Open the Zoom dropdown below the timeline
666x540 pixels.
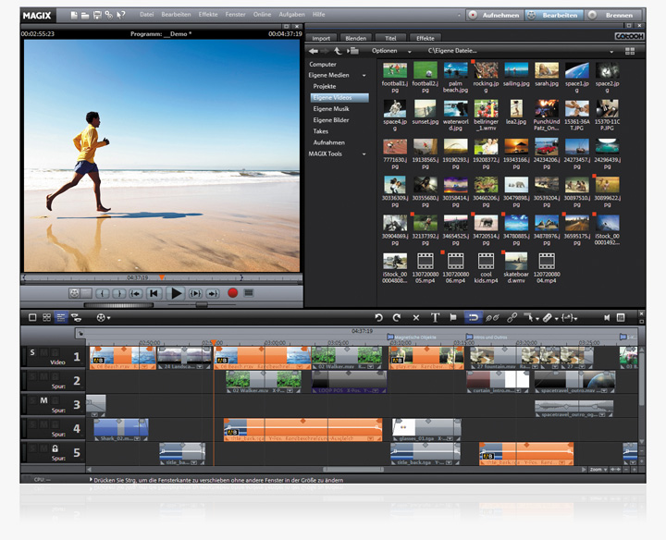598,470
